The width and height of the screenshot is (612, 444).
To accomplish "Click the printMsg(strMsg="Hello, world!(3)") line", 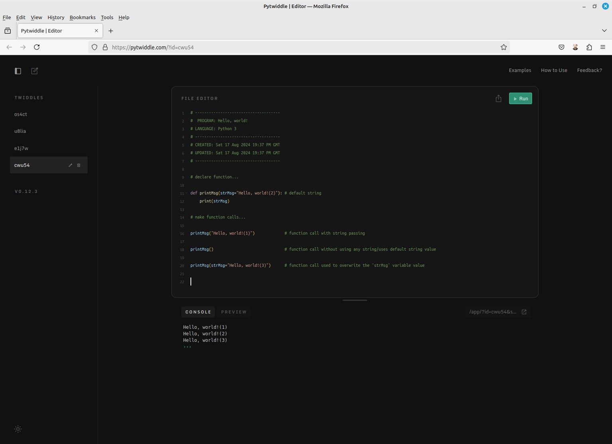I will [231, 265].
